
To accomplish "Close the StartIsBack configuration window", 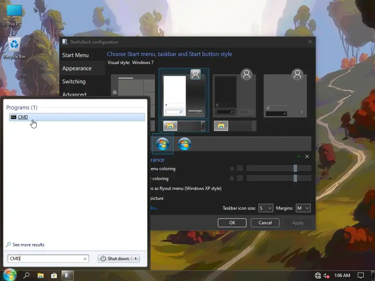I will pyautogui.click(x=310, y=42).
